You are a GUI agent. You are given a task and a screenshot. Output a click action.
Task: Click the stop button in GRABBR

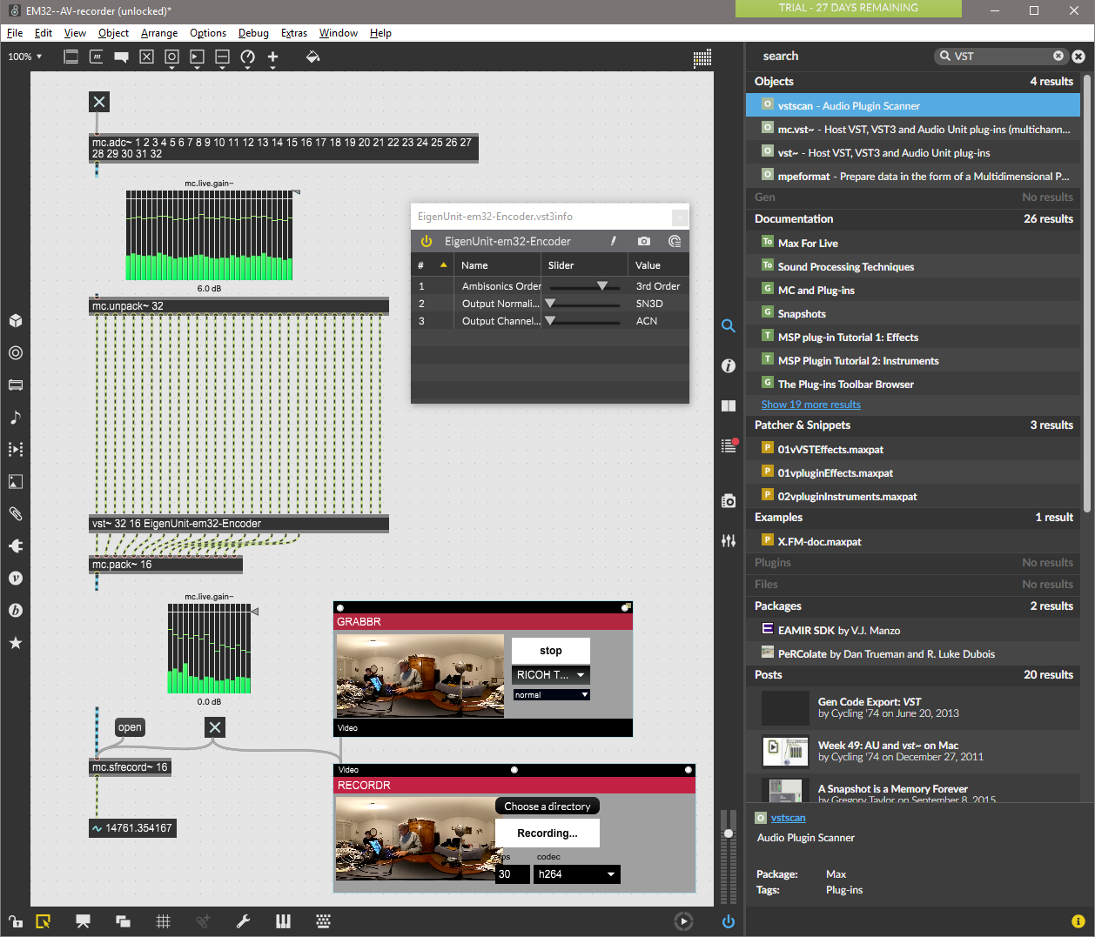pos(551,651)
